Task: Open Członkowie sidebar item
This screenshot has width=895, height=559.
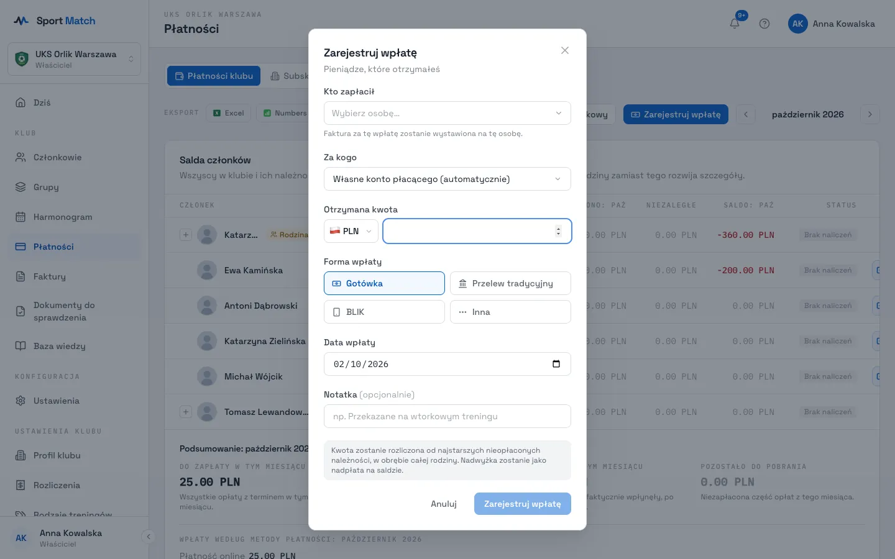Action: click(x=74, y=157)
